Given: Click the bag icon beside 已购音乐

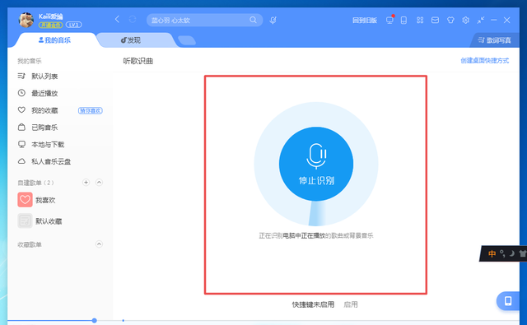Looking at the screenshot, I should (x=21, y=127).
